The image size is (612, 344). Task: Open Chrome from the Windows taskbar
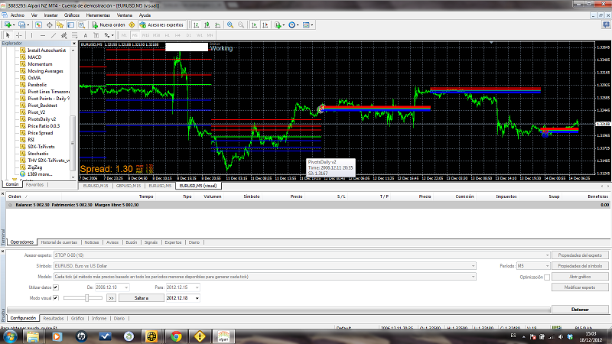[176, 336]
